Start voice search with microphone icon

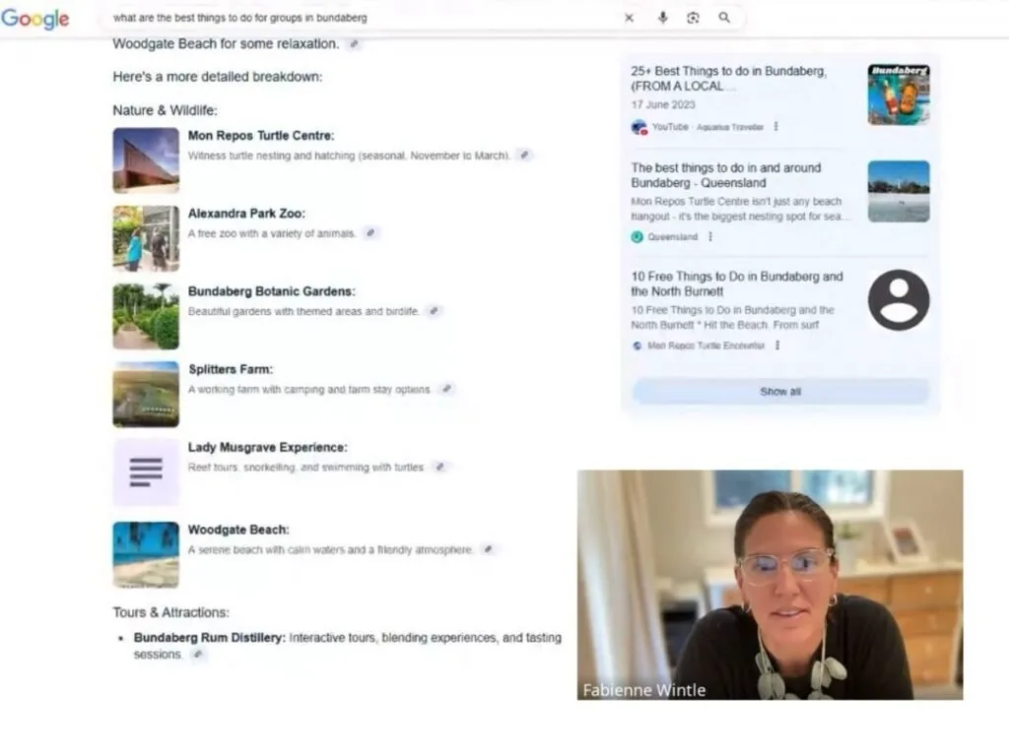point(662,18)
